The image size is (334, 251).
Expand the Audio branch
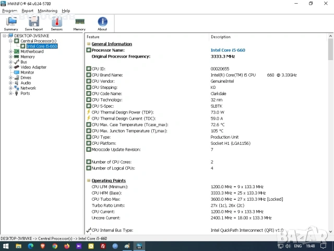point(10,83)
